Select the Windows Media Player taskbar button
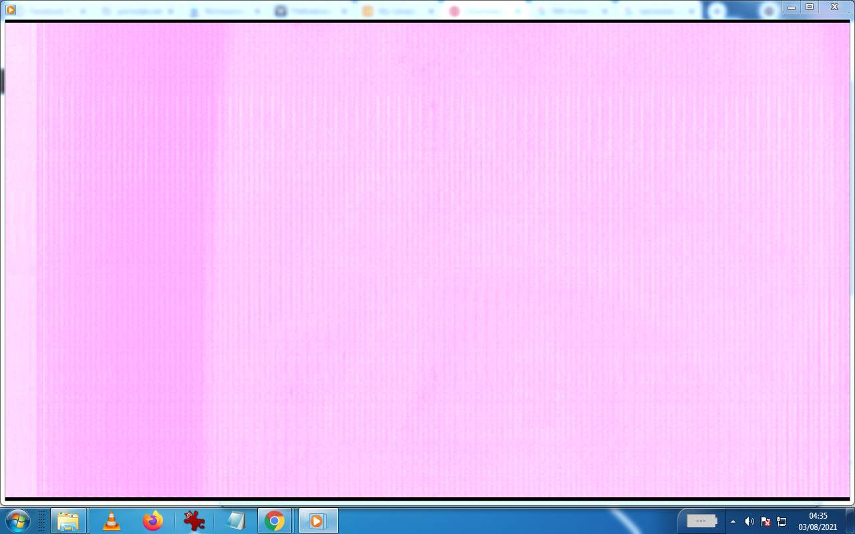This screenshot has height=534, width=855. tap(318, 521)
